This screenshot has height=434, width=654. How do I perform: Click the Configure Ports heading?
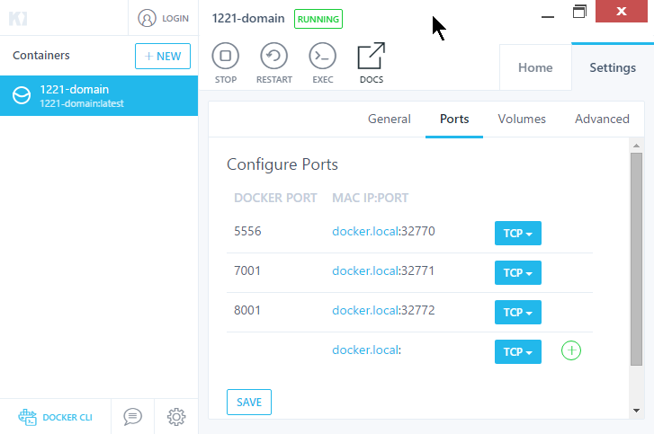click(x=282, y=164)
